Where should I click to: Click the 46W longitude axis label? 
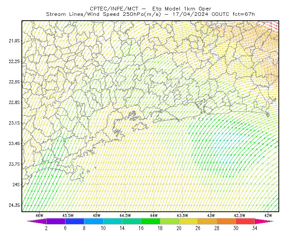click(x=40, y=215)
